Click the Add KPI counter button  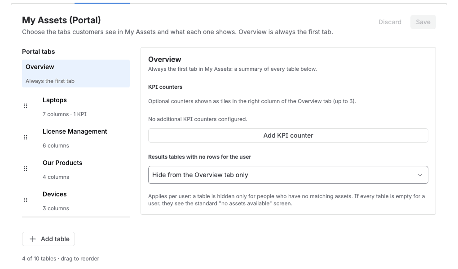pyautogui.click(x=288, y=135)
